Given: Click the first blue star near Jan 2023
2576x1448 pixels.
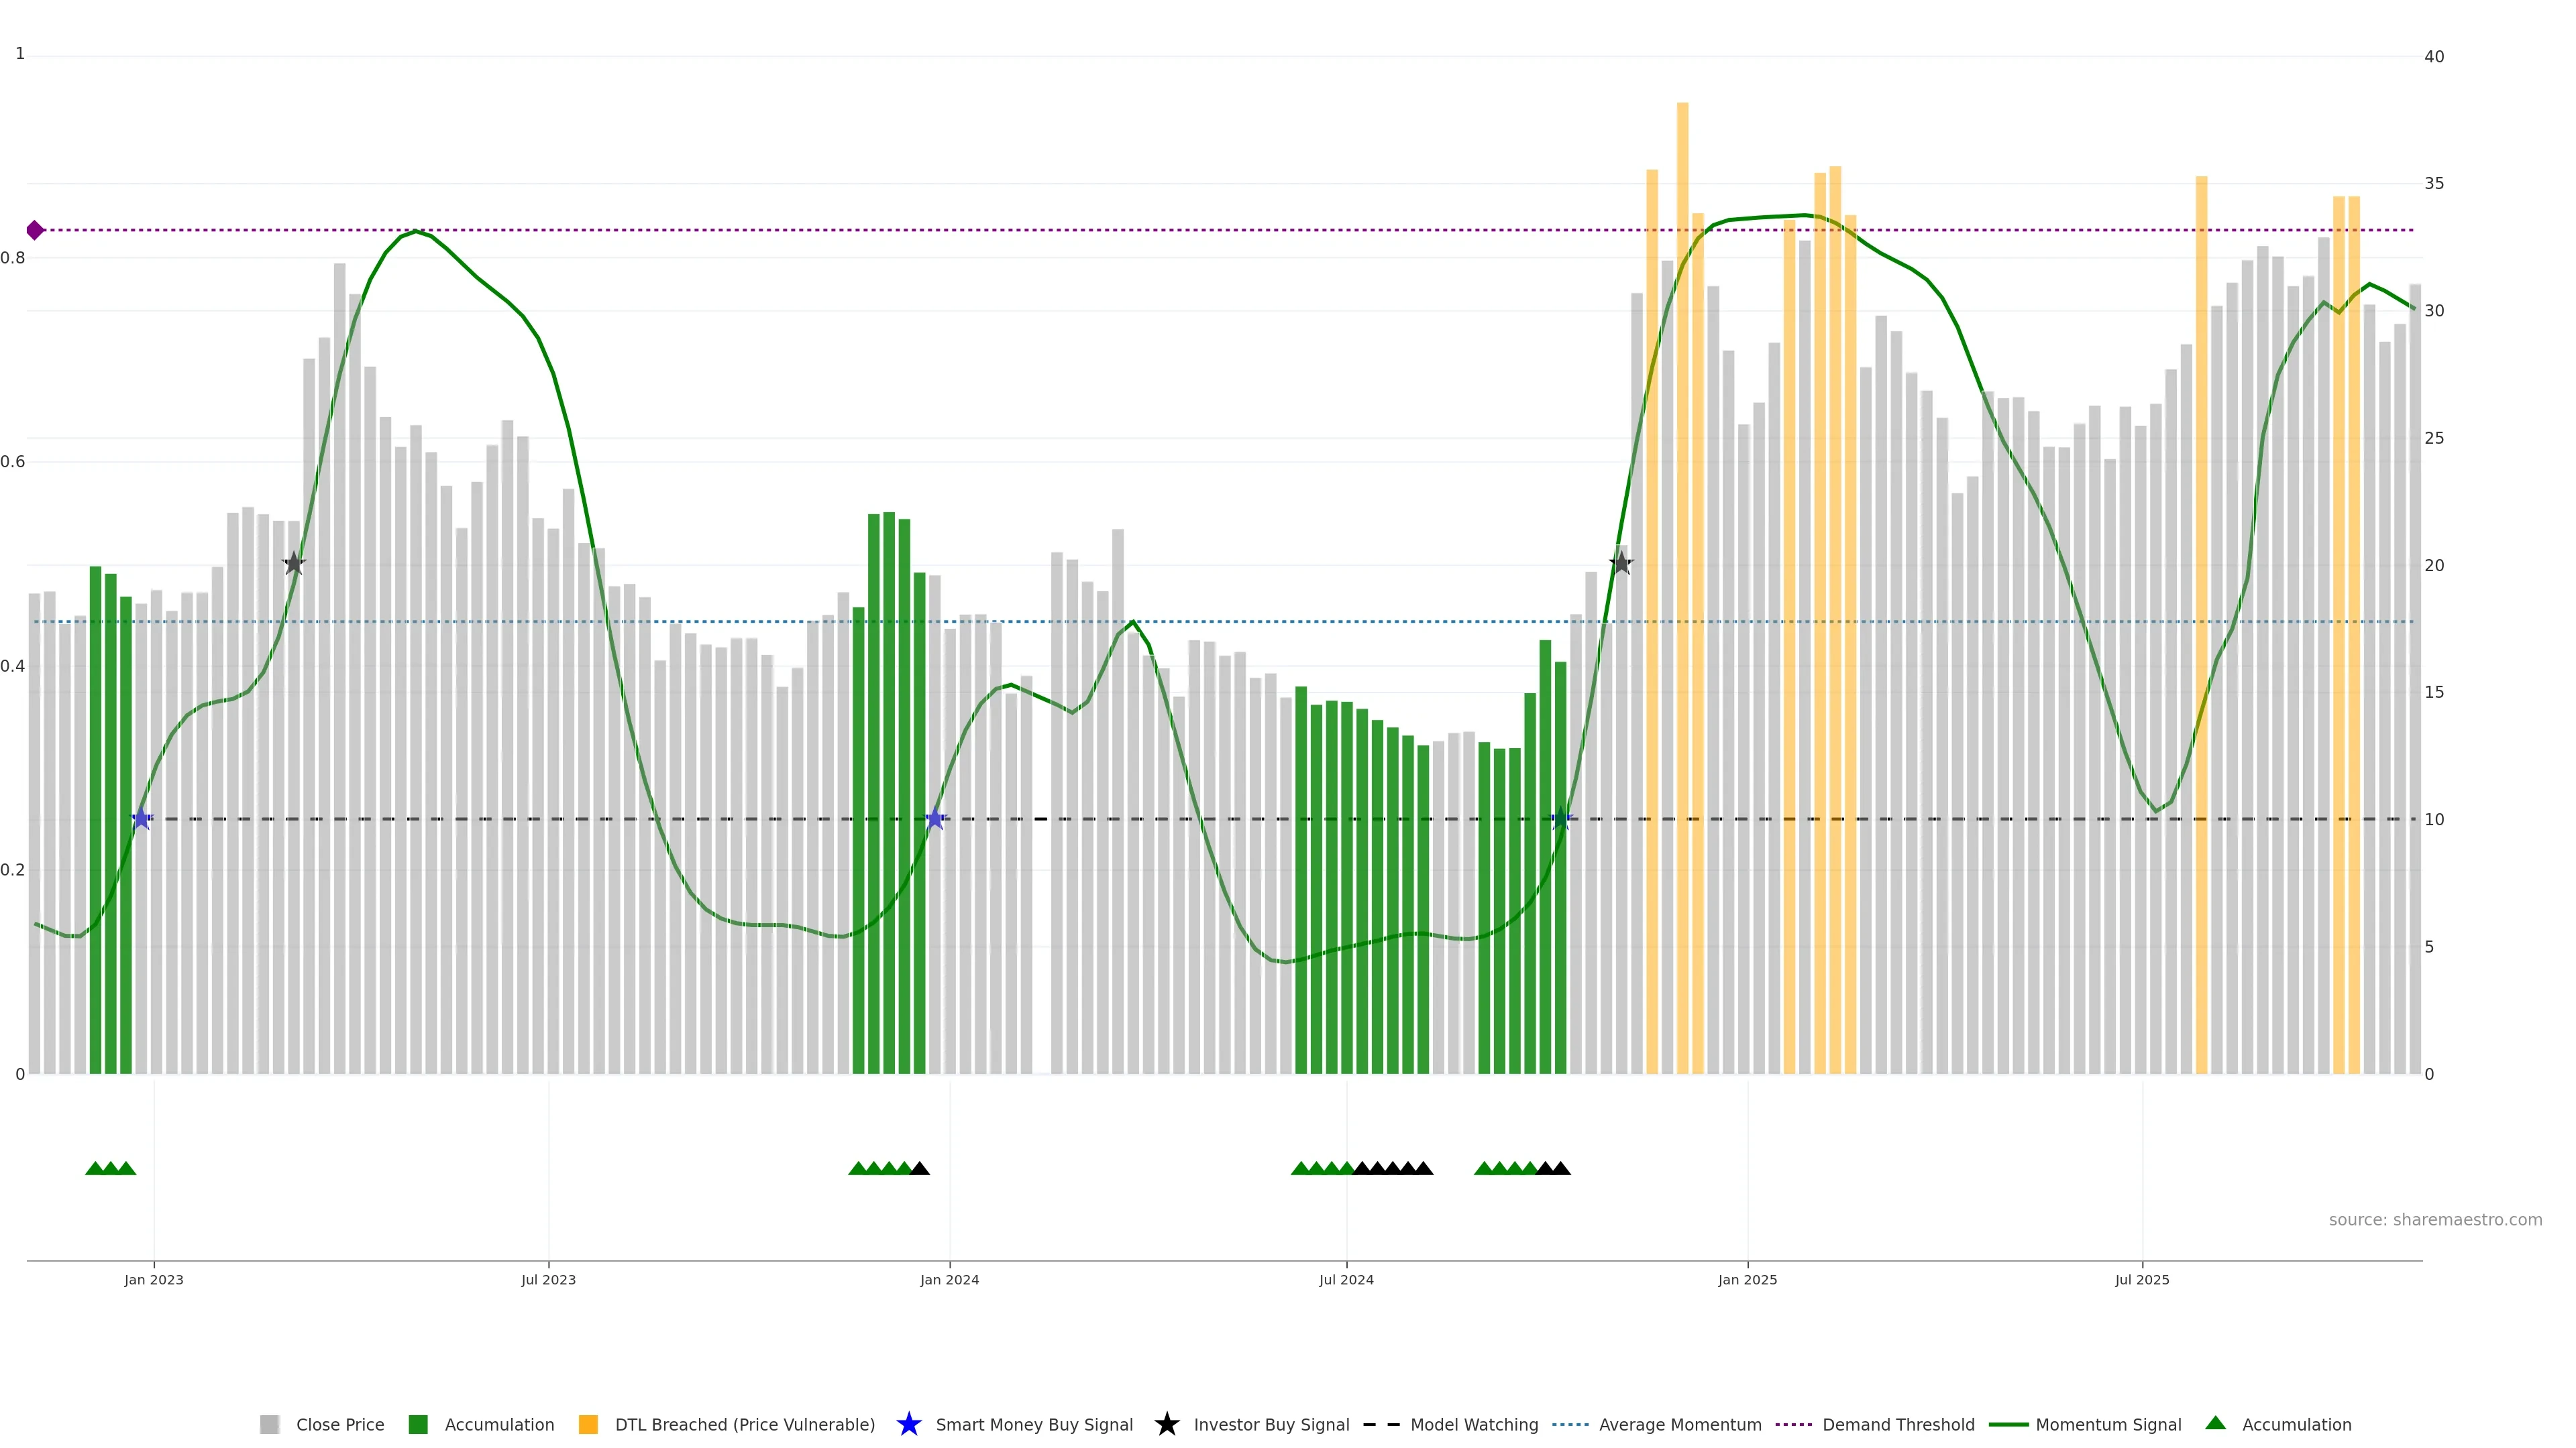Looking at the screenshot, I should coord(142,819).
